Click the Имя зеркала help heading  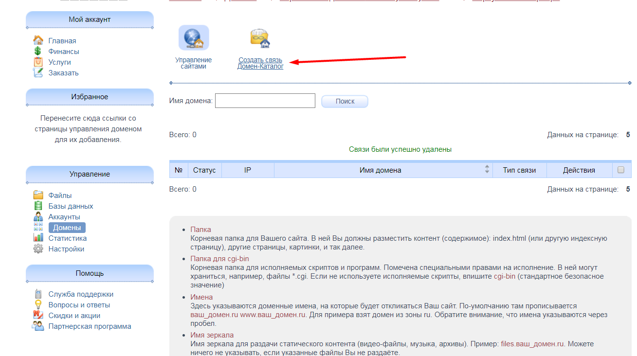(212, 335)
